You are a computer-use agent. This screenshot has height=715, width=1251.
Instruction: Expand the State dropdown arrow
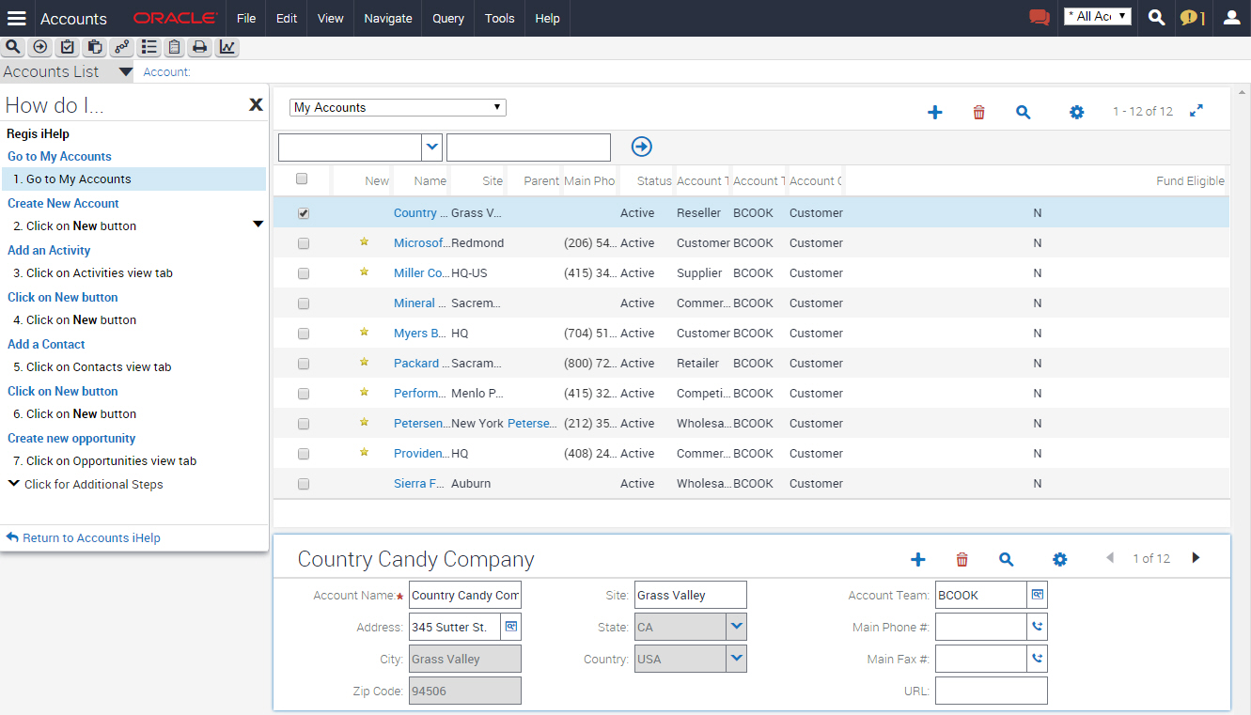point(737,627)
